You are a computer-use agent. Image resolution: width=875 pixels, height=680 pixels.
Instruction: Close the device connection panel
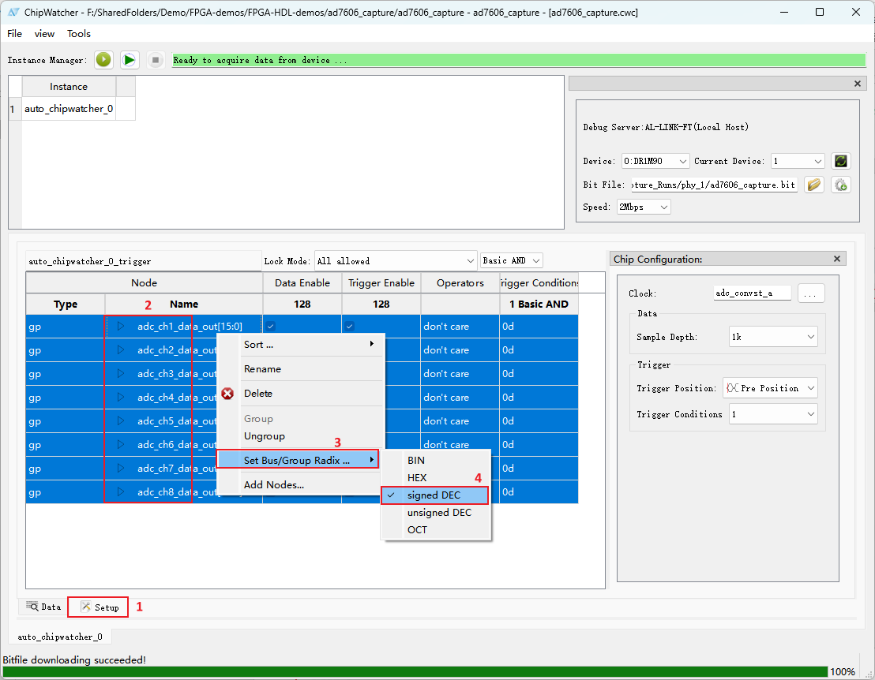pyautogui.click(x=857, y=84)
